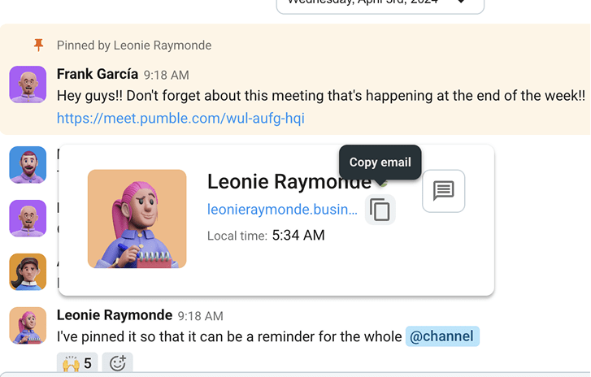
Task: Click Leonie's email address link
Action: coord(282,210)
